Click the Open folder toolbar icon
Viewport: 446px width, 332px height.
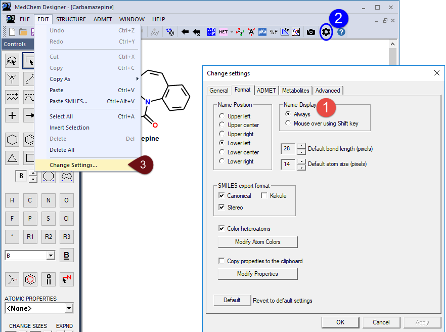click(23, 32)
